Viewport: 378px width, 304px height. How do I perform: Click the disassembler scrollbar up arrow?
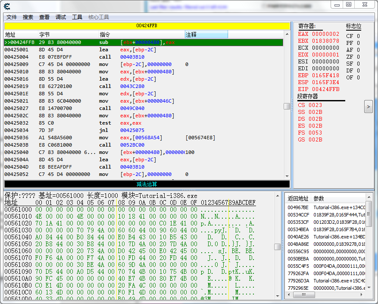(x=287, y=34)
